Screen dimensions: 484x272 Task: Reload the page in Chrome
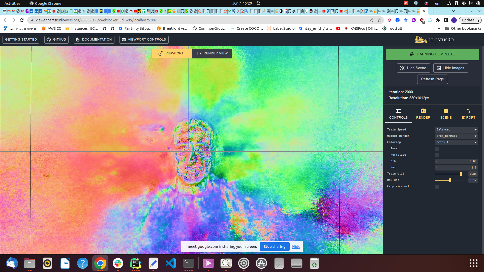(22, 20)
